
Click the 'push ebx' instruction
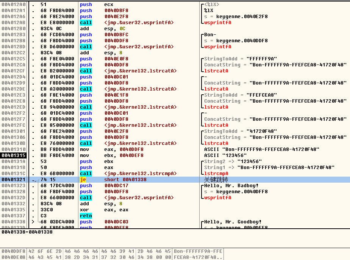97,161
